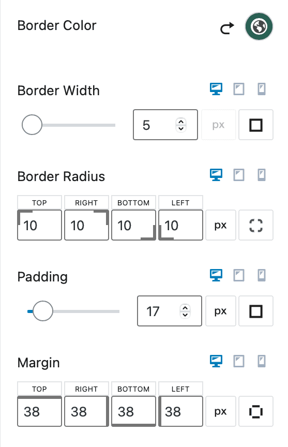Select mobile device for Border Radius

(262, 175)
